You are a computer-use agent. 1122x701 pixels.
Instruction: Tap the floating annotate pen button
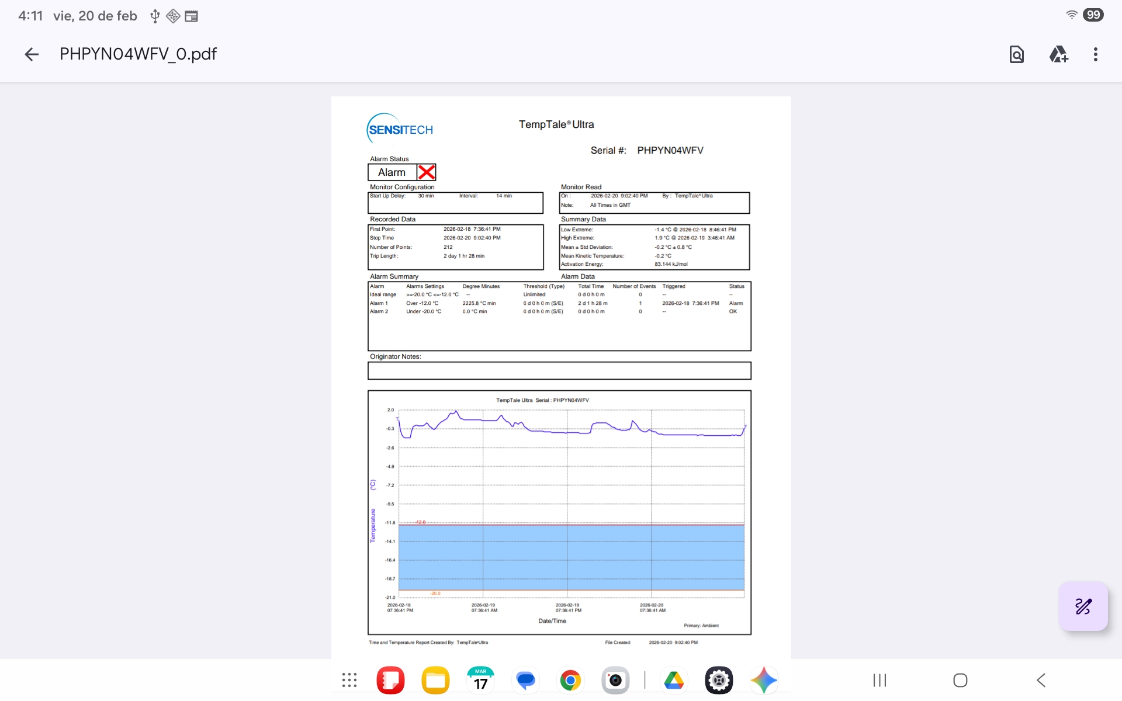pos(1083,606)
